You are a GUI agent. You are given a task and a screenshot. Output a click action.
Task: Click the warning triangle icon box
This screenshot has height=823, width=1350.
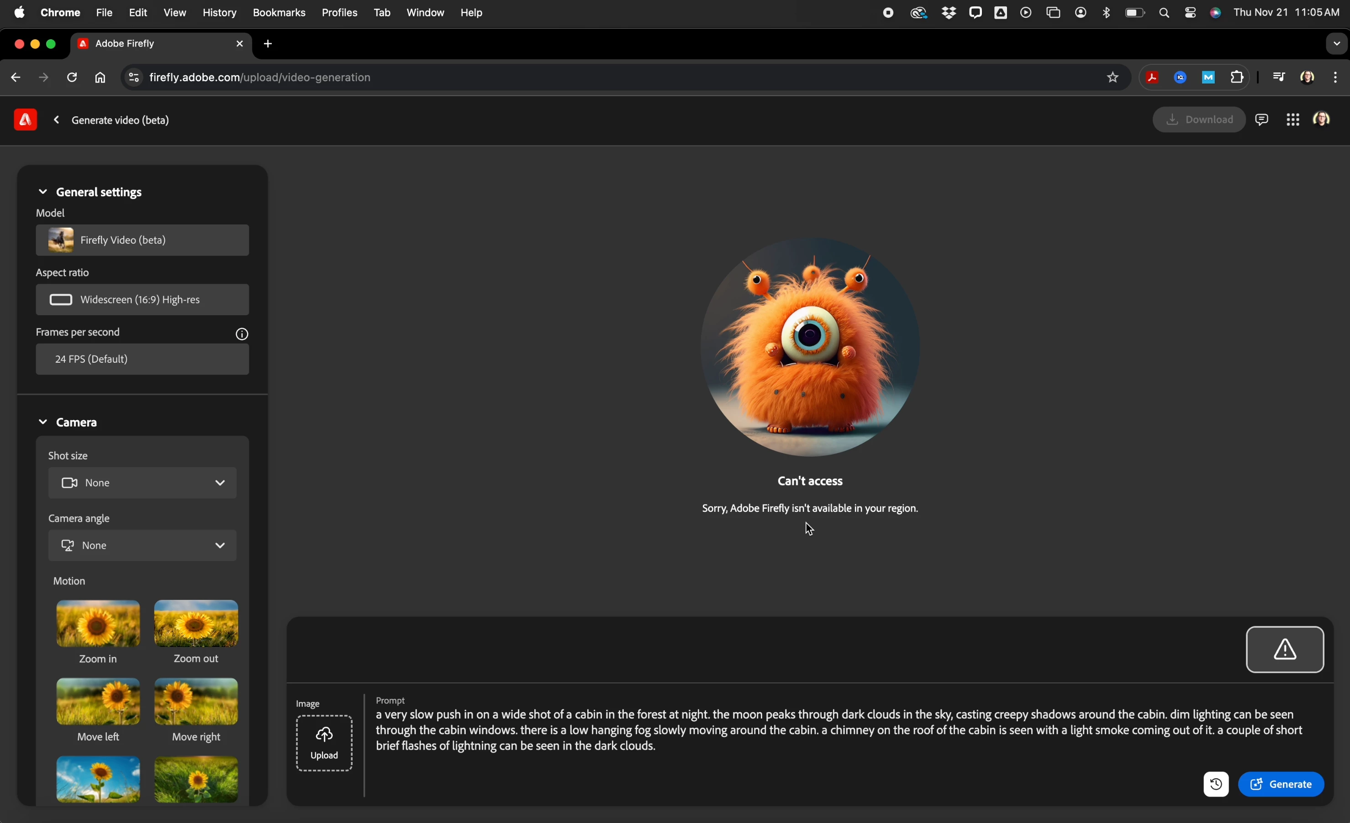coord(1284,650)
